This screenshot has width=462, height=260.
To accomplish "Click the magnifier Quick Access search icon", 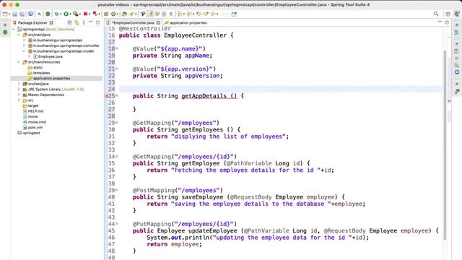I will click(x=436, y=14).
